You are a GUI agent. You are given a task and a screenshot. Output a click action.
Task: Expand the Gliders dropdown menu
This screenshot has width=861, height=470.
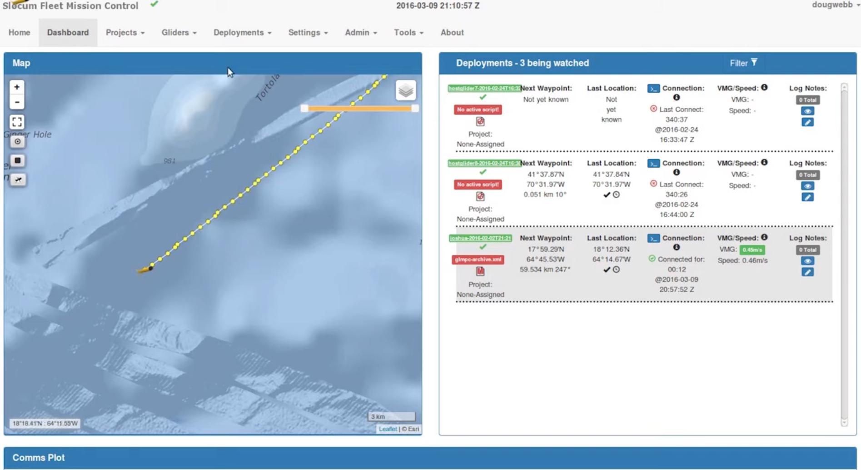[x=179, y=33]
